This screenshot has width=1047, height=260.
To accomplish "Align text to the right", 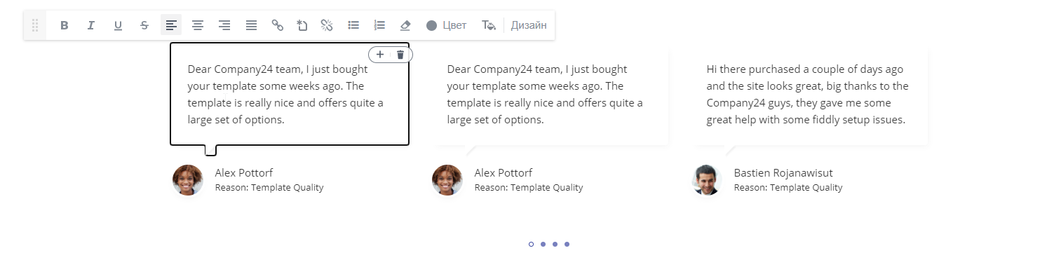I will (224, 25).
